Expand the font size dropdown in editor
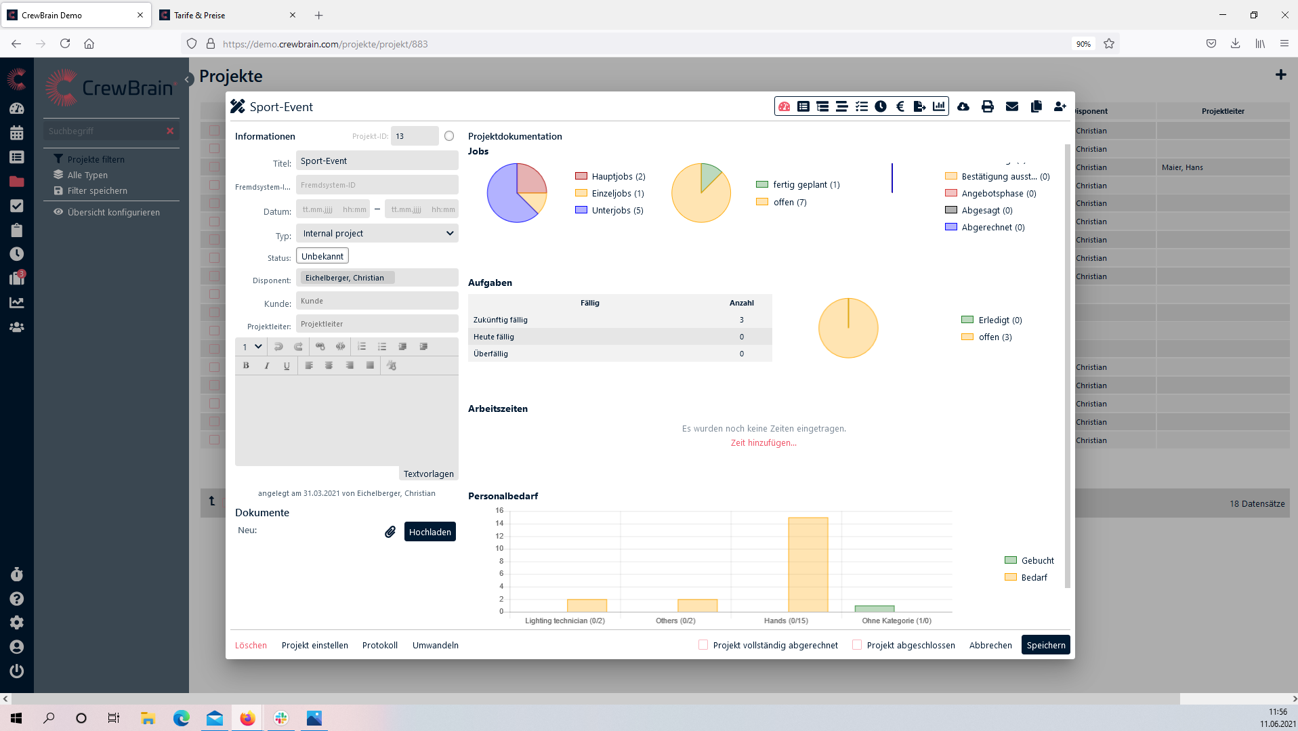 tap(252, 347)
